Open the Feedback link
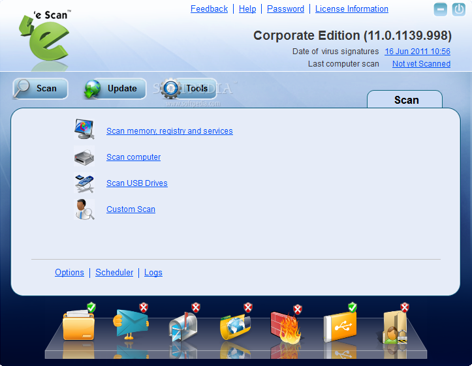 [x=209, y=9]
